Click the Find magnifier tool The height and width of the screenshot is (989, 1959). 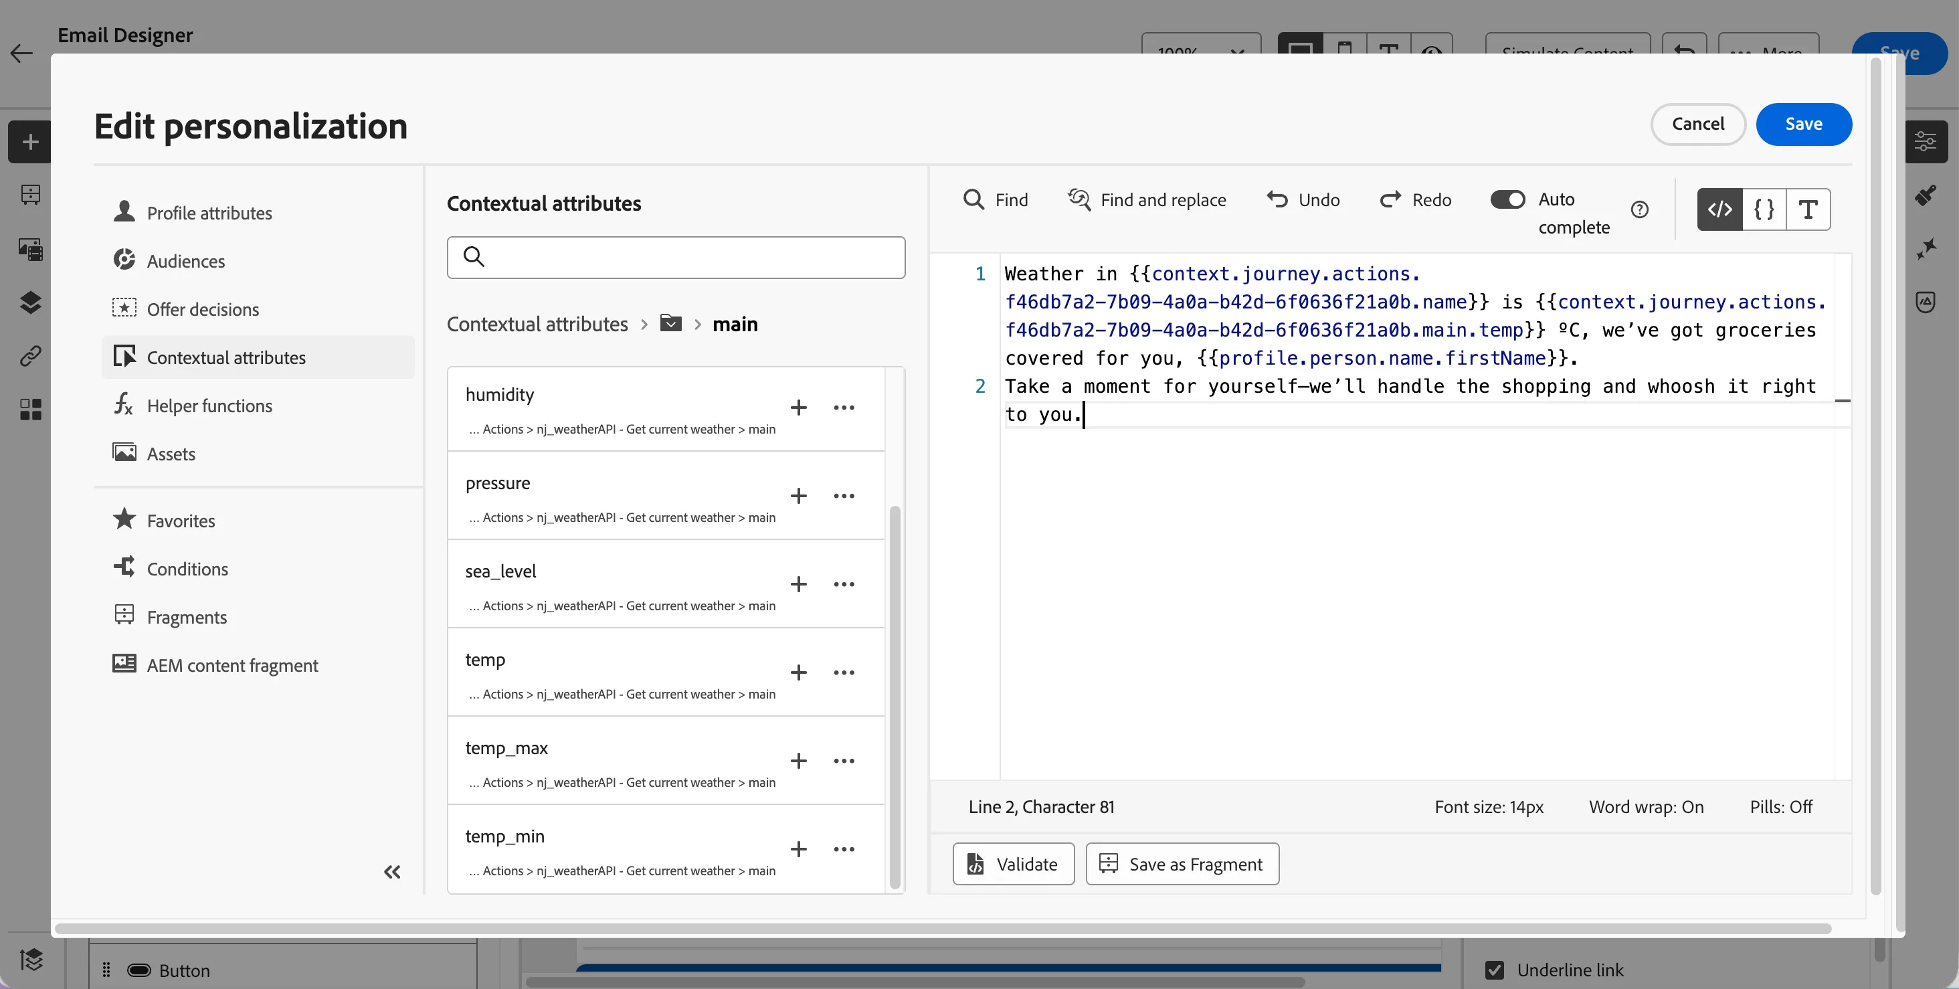[996, 199]
